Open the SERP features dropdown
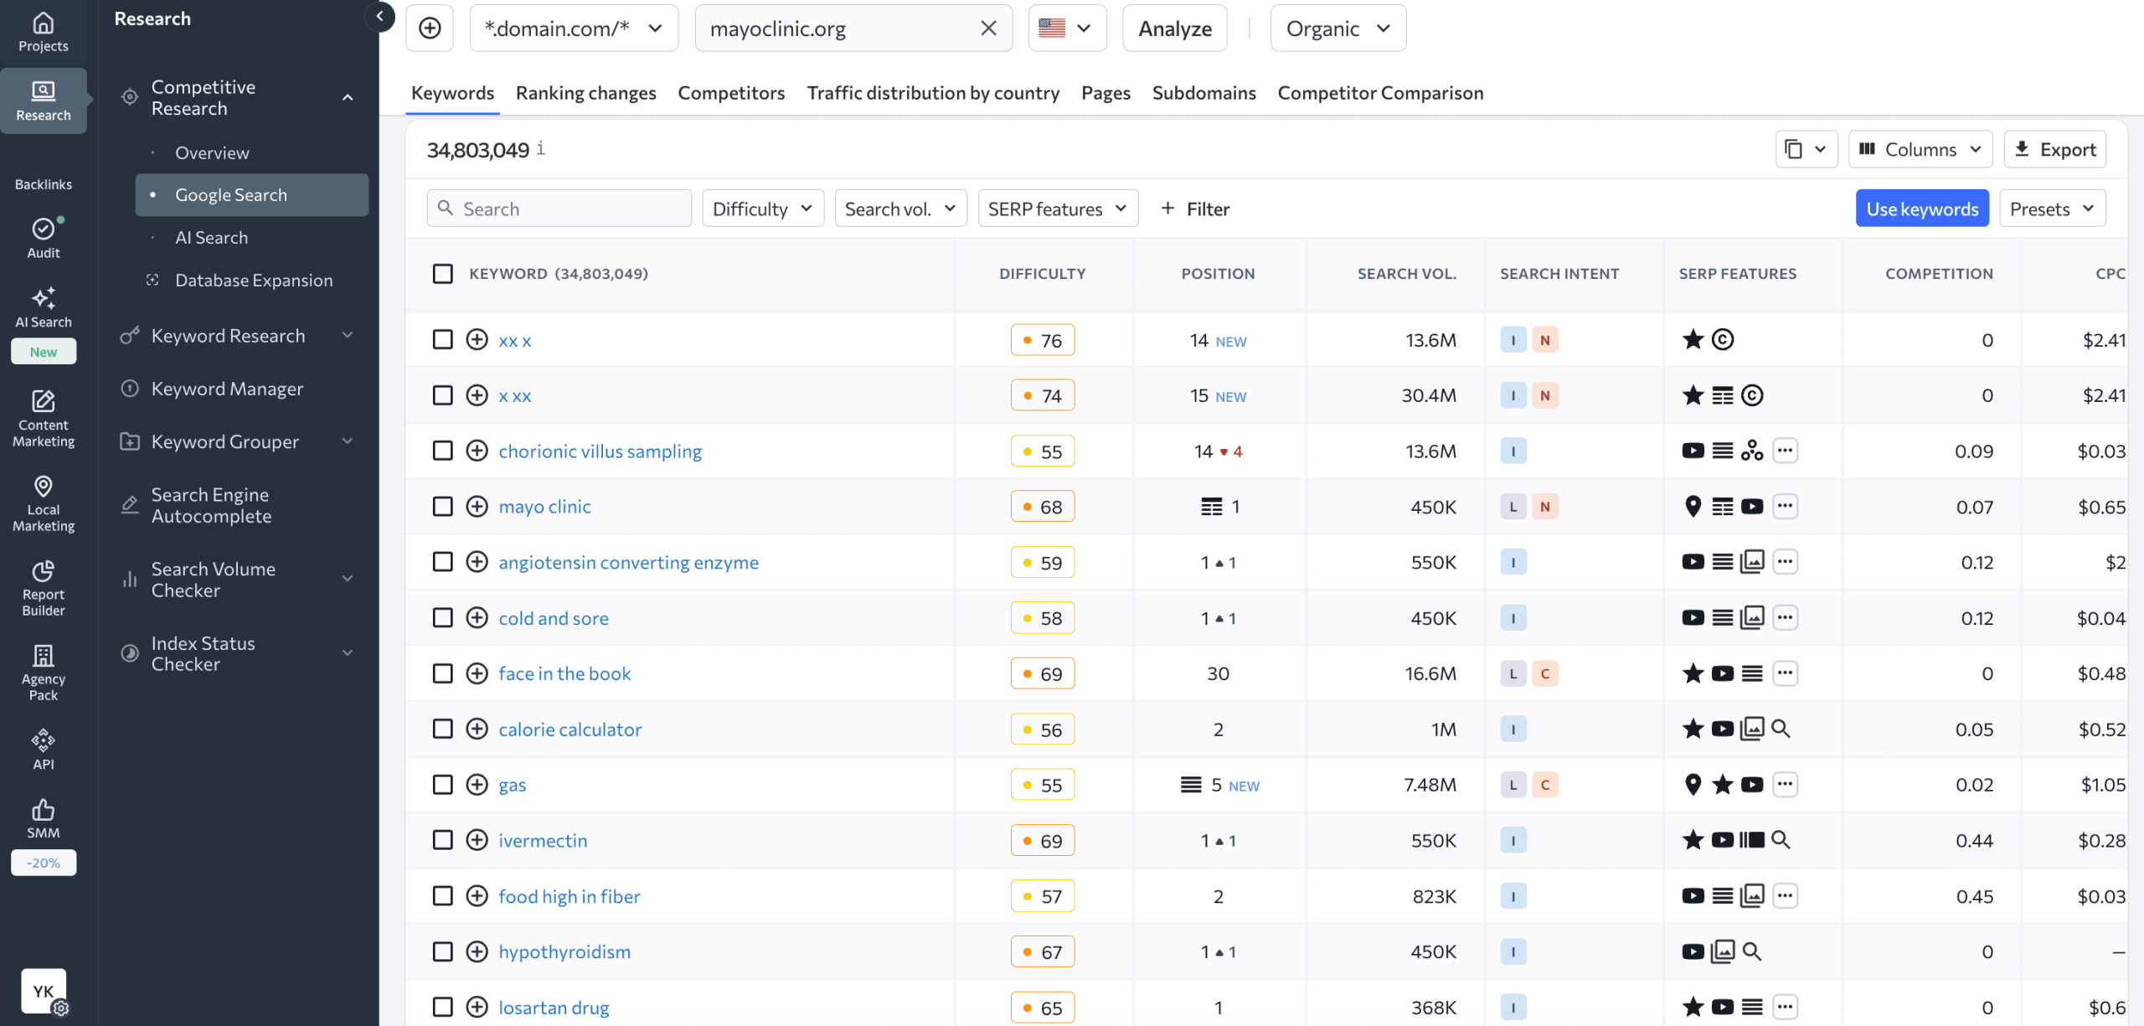 [x=1057, y=208]
